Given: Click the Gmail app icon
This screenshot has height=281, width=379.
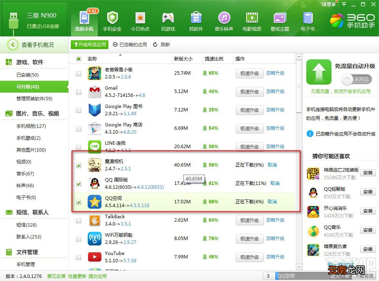Looking at the screenshot, I should pos(95,91).
